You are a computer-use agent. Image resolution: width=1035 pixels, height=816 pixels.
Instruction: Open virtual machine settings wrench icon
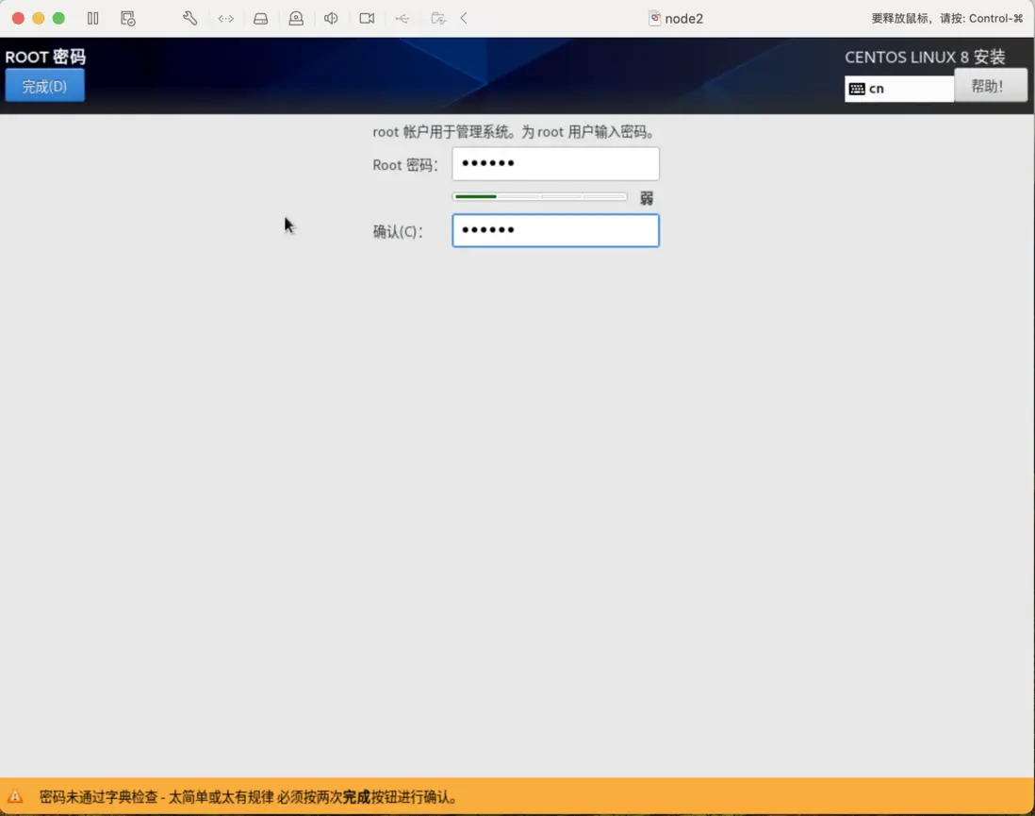pyautogui.click(x=190, y=19)
